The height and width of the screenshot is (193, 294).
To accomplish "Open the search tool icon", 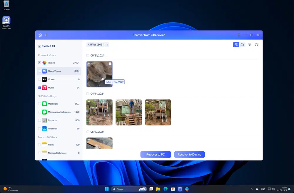I will click(x=256, y=45).
